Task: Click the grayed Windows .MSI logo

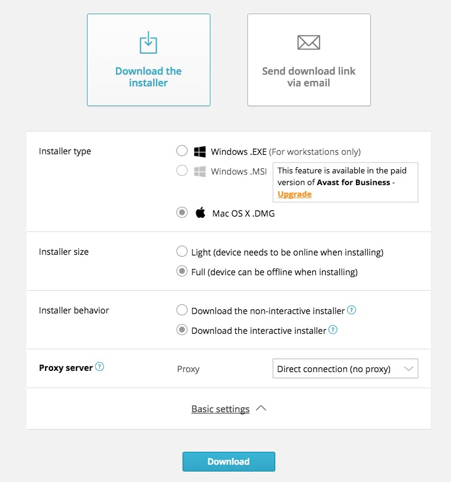Action: click(x=200, y=172)
